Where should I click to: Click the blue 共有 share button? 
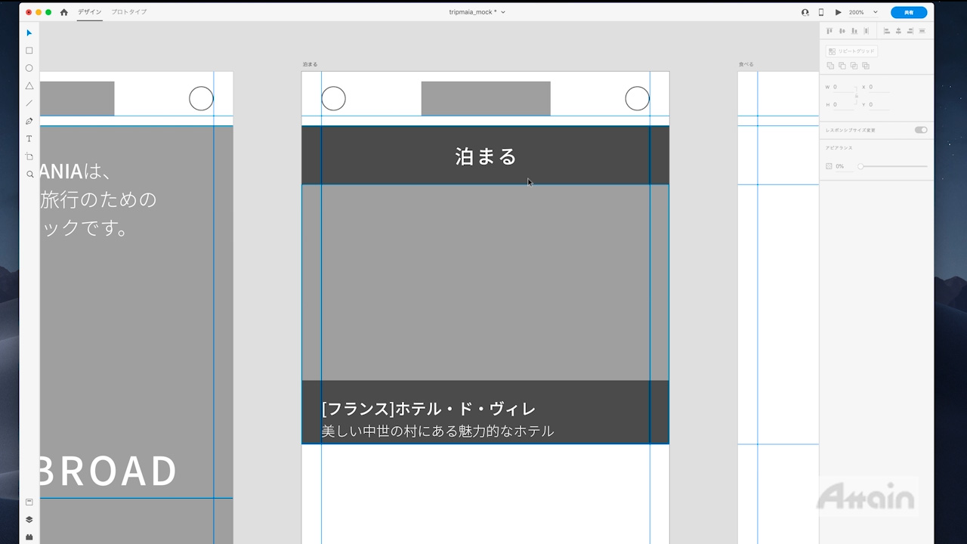pyautogui.click(x=908, y=12)
